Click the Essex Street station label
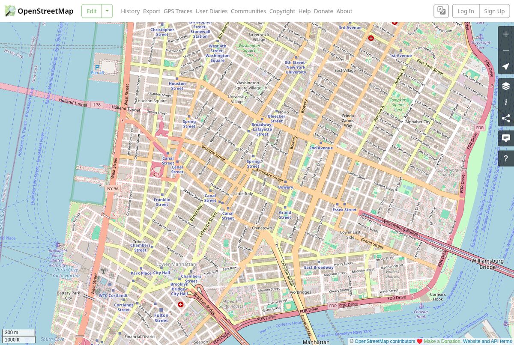This screenshot has width=514, height=345. click(x=344, y=210)
